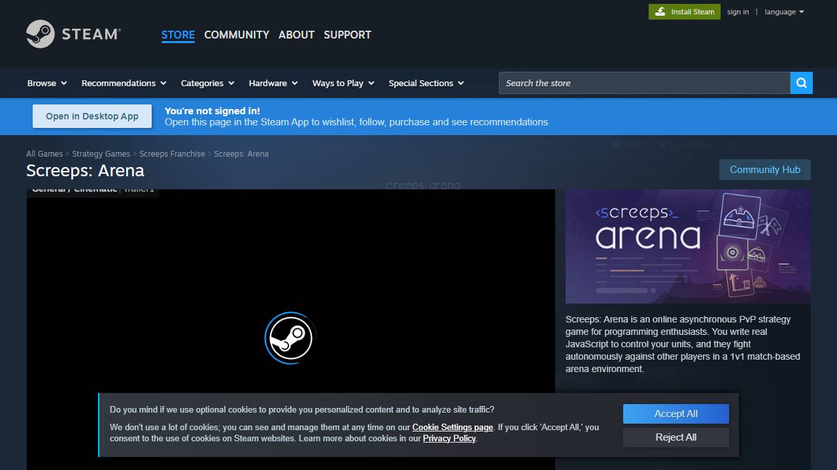Click the 'You're not signed in!' text

tap(212, 111)
